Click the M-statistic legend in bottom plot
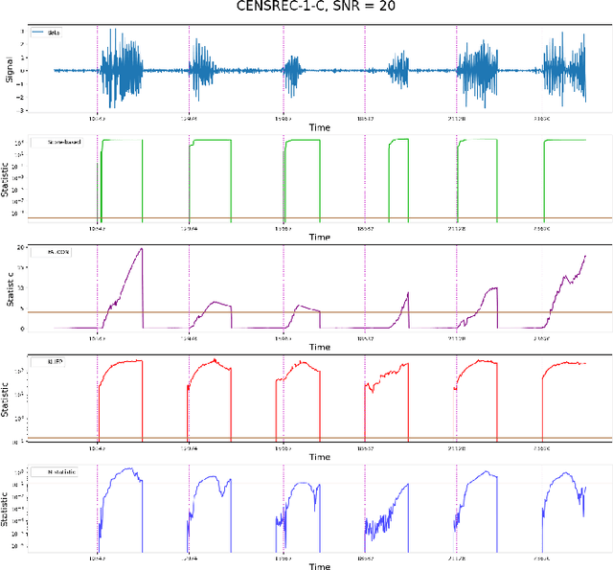Viewport: 613px width, 570px height. click(x=56, y=472)
